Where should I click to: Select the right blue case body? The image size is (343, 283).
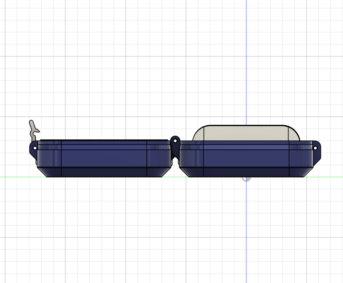click(x=245, y=158)
